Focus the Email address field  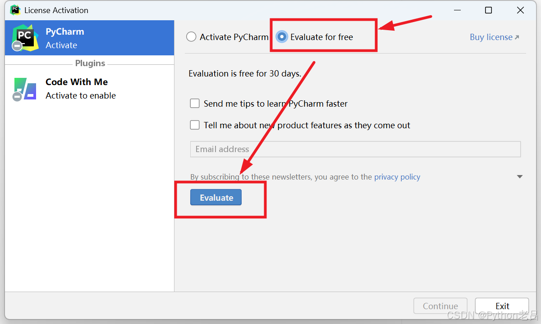pyautogui.click(x=355, y=149)
